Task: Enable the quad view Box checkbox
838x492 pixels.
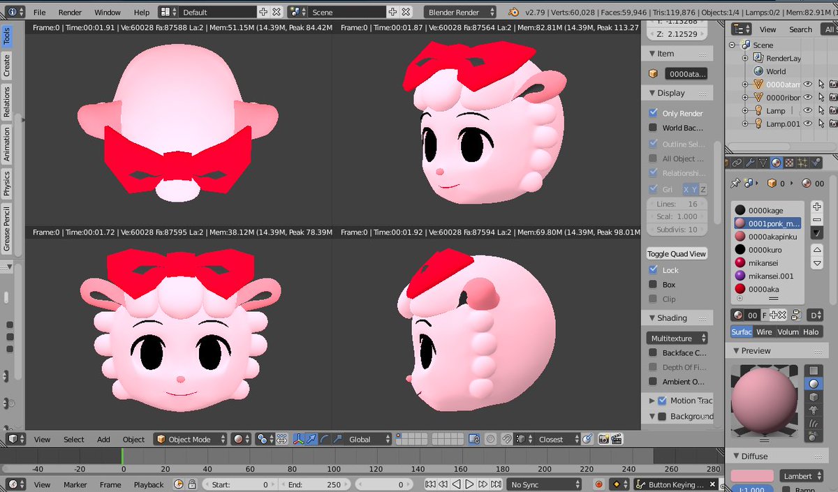Action: coord(653,284)
